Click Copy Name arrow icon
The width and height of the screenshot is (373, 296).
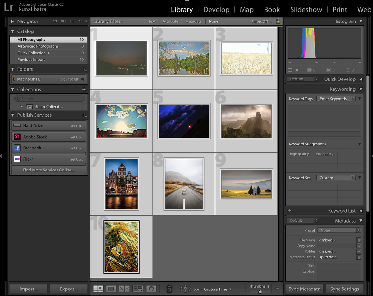tap(358, 246)
